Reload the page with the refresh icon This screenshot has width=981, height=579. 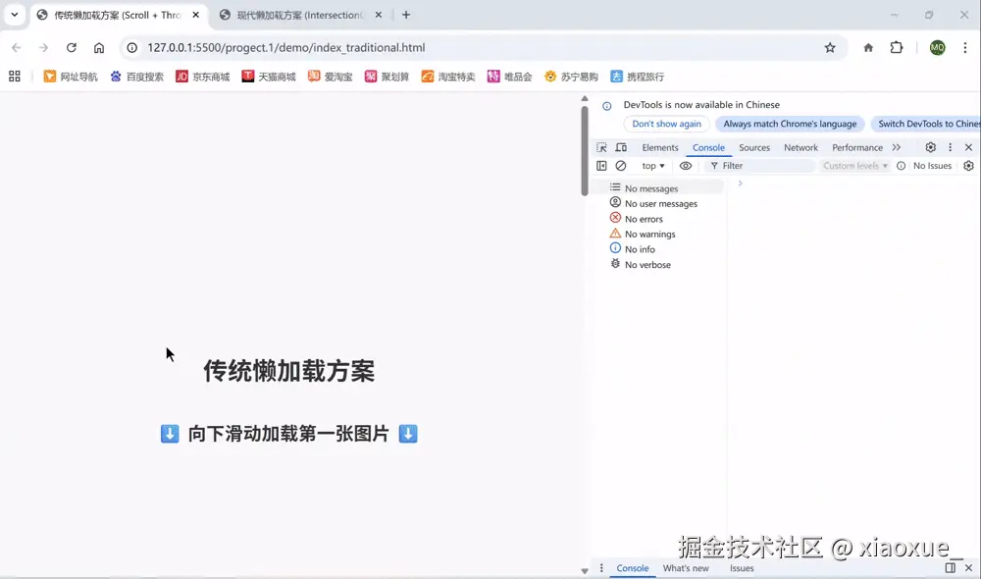71,46
